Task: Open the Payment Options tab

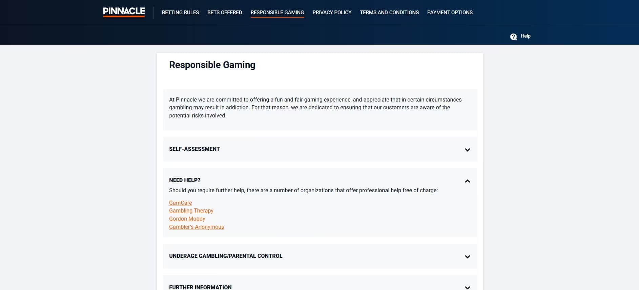Action: 450,13
